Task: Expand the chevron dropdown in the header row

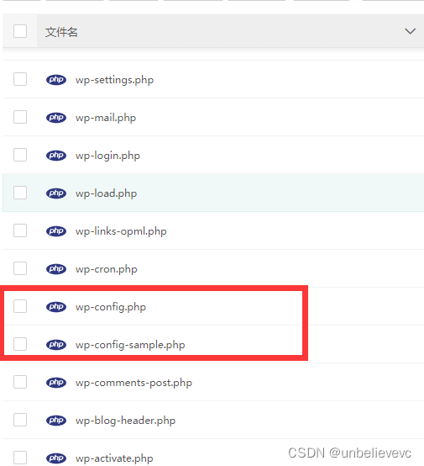Action: 410,31
